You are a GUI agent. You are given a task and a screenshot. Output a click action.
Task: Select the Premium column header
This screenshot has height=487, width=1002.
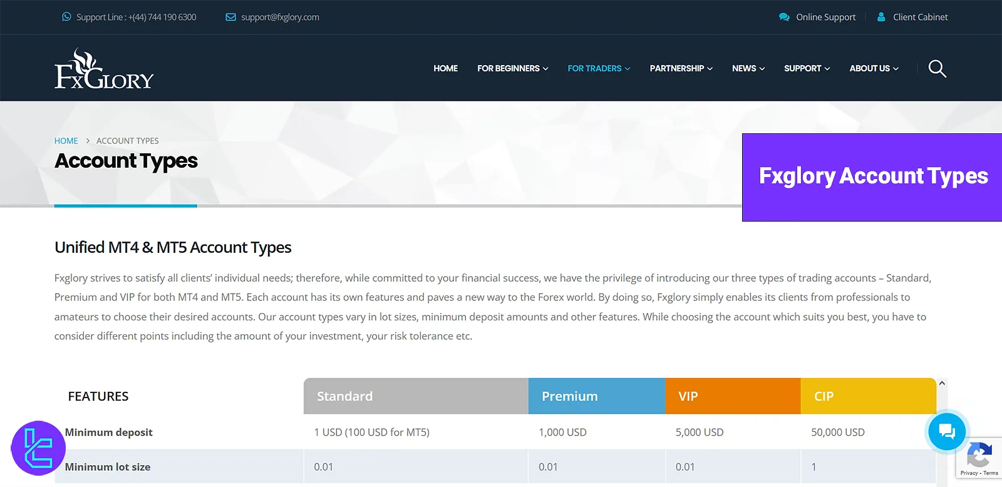(597, 396)
